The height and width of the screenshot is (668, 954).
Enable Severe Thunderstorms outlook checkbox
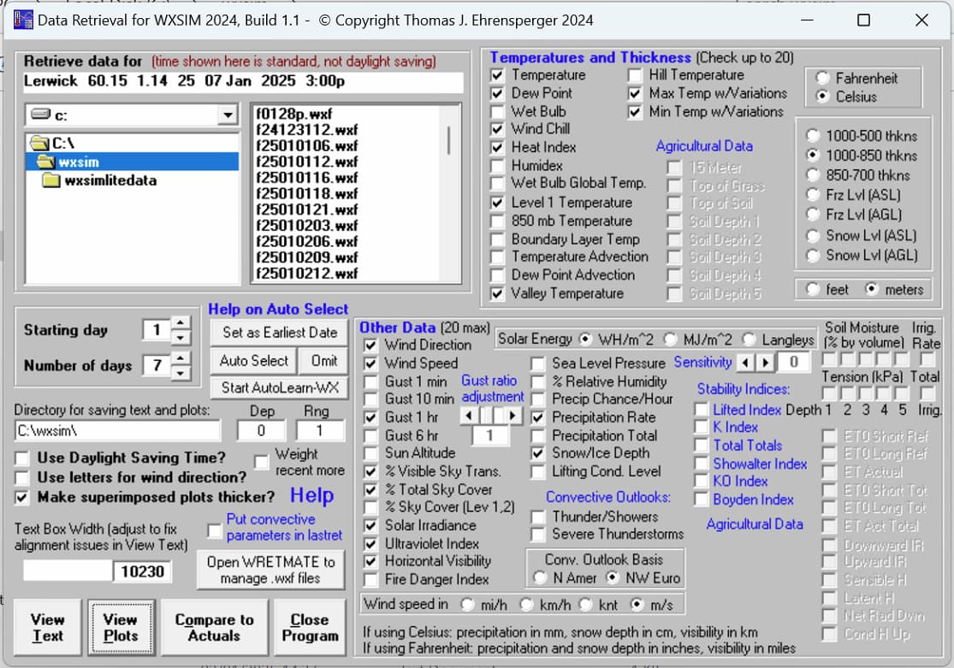coord(538,535)
